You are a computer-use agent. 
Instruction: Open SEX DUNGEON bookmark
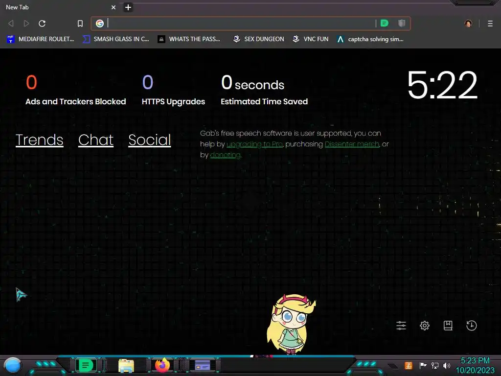click(258, 39)
